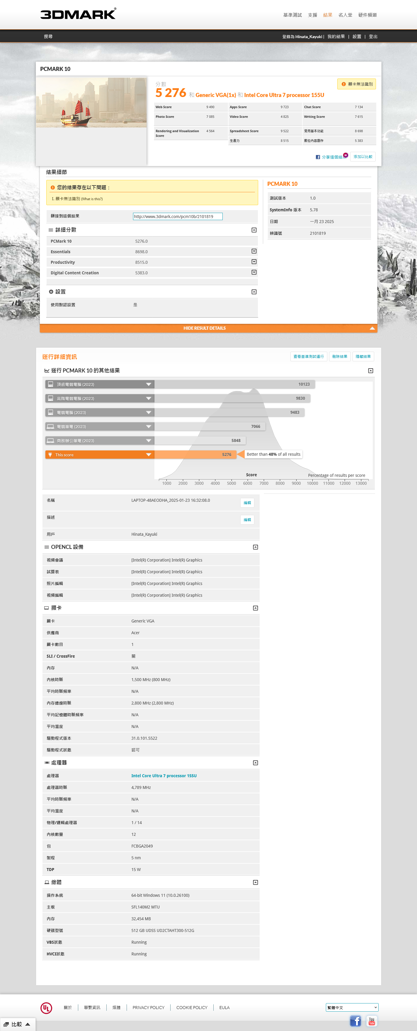Click the trophy icon in This score row
Screen dimensions: 417x1031
(x=50, y=455)
